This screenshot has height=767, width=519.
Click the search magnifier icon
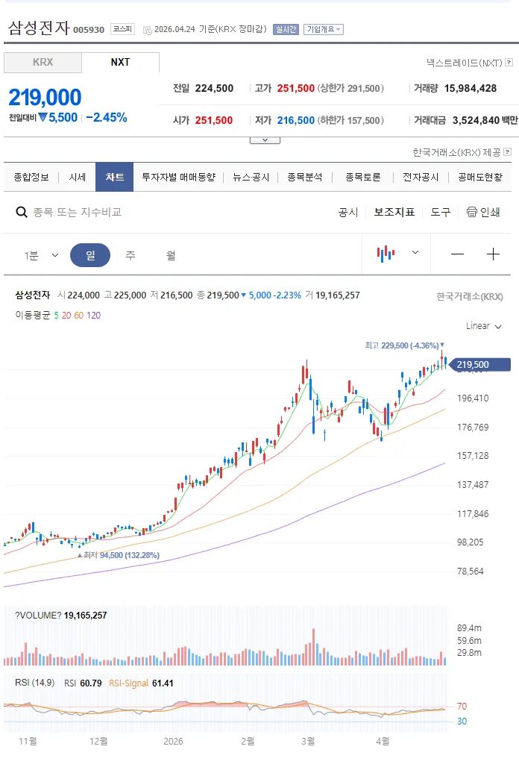tap(22, 213)
